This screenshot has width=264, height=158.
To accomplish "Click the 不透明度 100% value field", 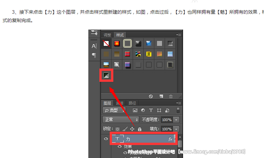I will [167, 120].
